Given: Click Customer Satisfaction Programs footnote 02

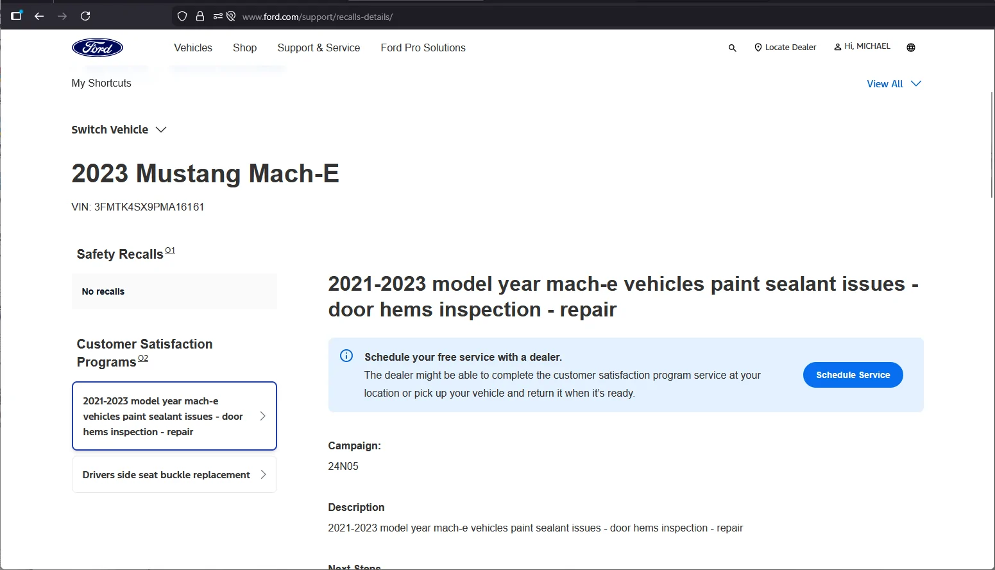Looking at the screenshot, I should pyautogui.click(x=143, y=358).
